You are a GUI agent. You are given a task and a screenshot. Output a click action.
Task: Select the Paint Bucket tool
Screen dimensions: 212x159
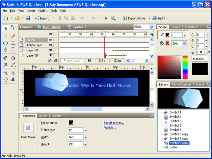point(13,58)
